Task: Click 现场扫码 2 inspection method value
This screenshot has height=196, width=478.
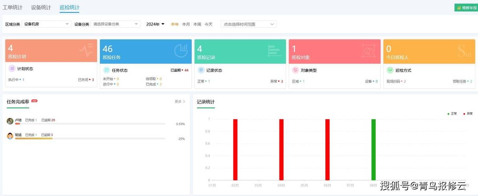Action: (x=396, y=82)
